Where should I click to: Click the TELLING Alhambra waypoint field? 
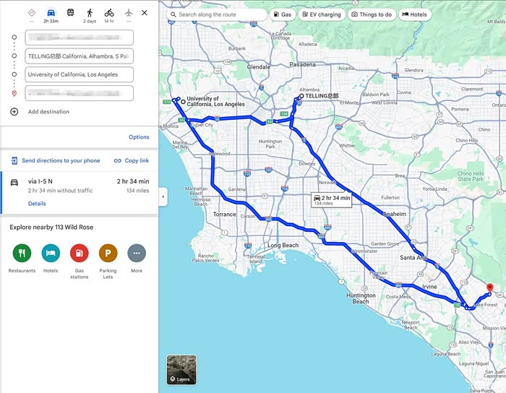79,56
